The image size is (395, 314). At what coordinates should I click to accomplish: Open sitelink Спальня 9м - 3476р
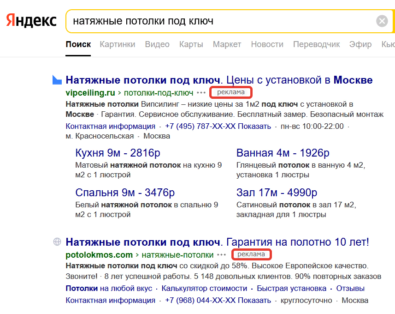(125, 193)
